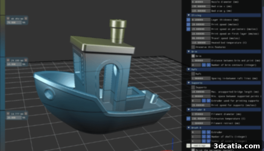Click the X after the 29.103 mm marker
Image resolution: width=264 pixels, height=151 pixels.
coord(26,60)
